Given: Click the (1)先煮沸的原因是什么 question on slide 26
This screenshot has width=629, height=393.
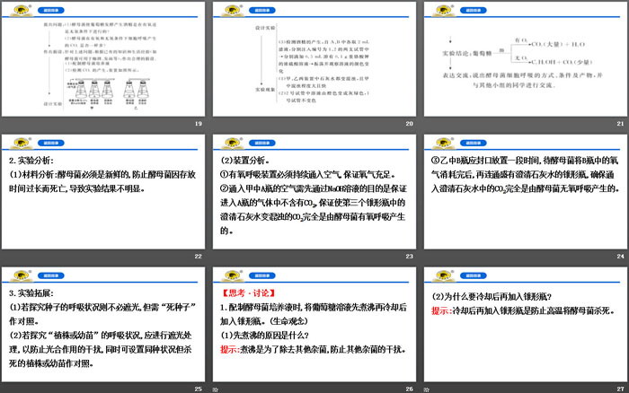Looking at the screenshot, I should point(265,336).
